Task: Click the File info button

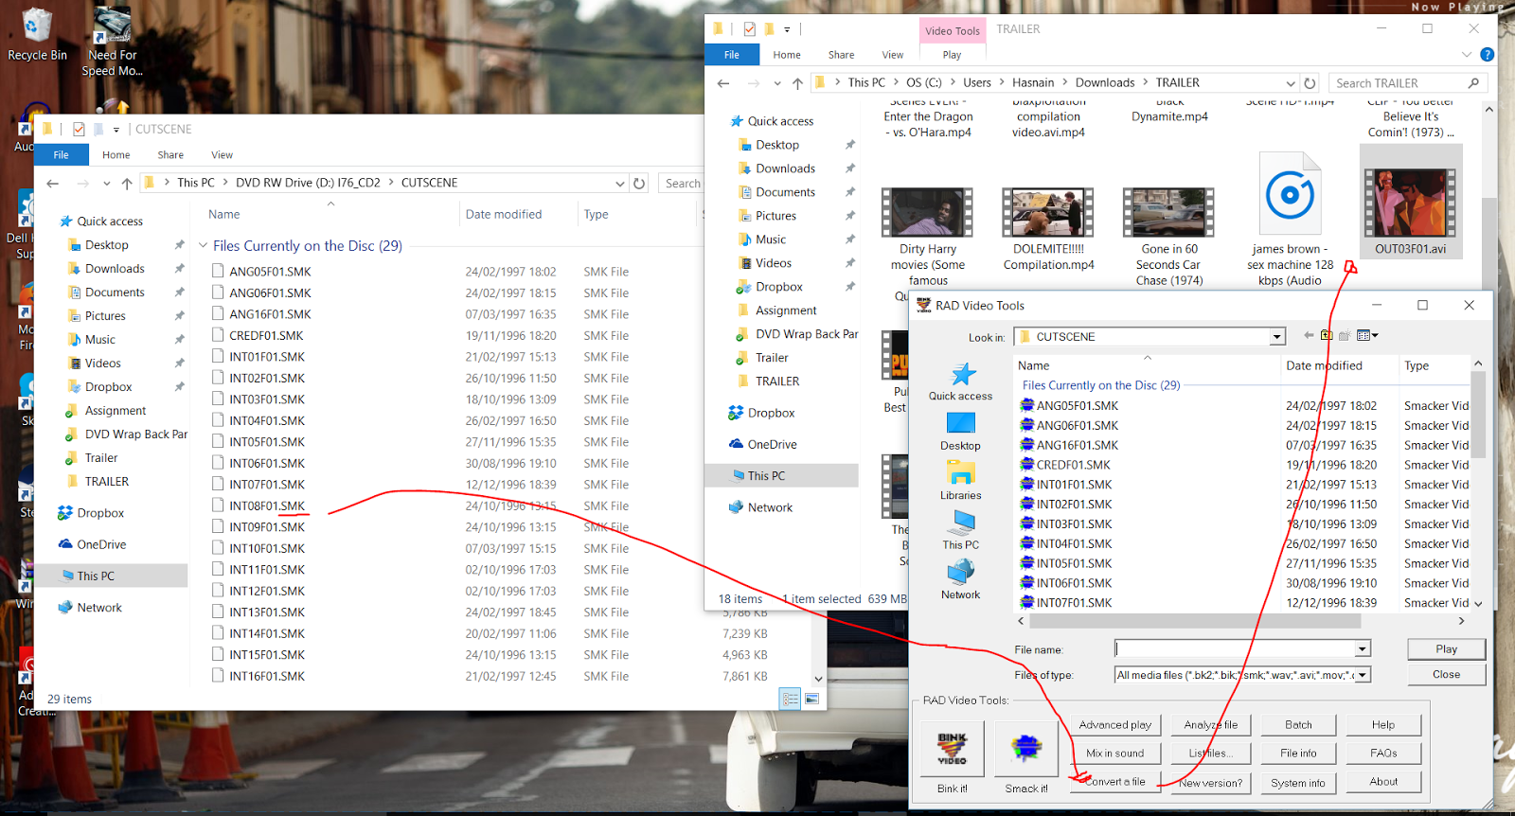Action: 1298,754
